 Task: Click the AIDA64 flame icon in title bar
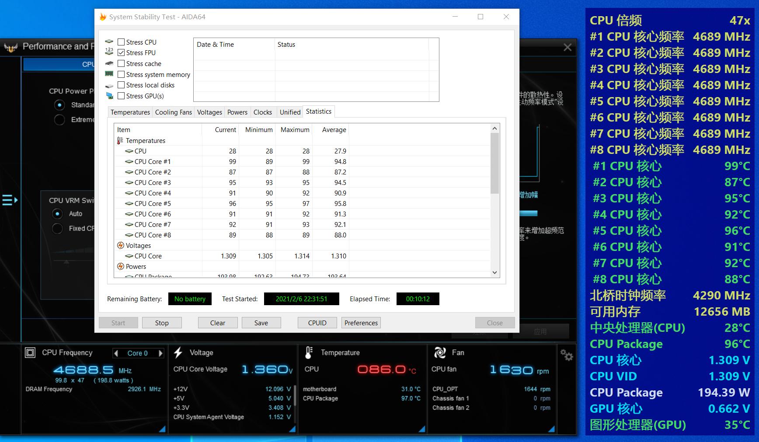(103, 17)
